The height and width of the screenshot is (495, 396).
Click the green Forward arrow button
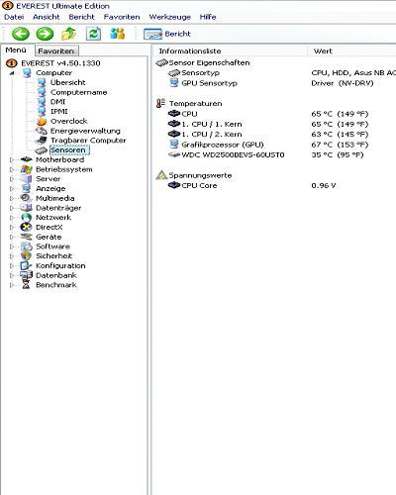click(45, 34)
